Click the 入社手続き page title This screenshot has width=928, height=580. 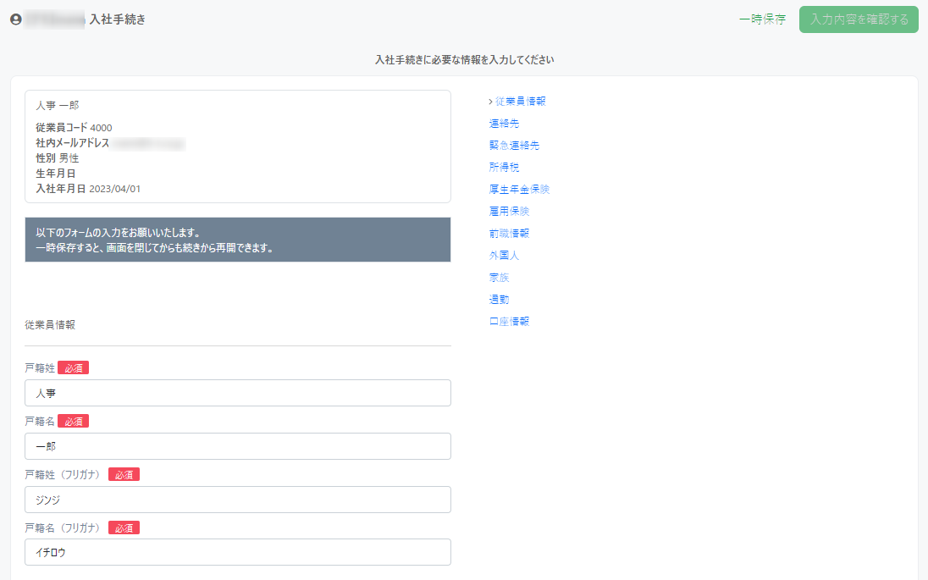117,19
